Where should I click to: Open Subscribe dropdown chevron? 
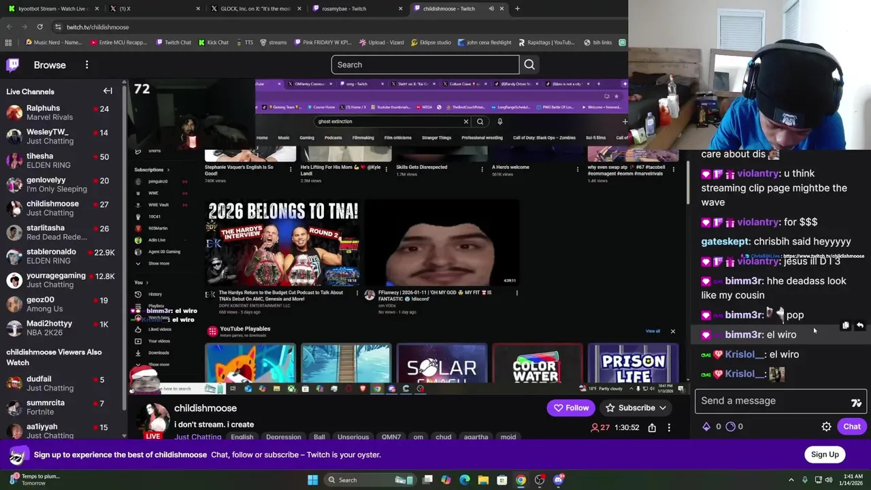tap(662, 408)
